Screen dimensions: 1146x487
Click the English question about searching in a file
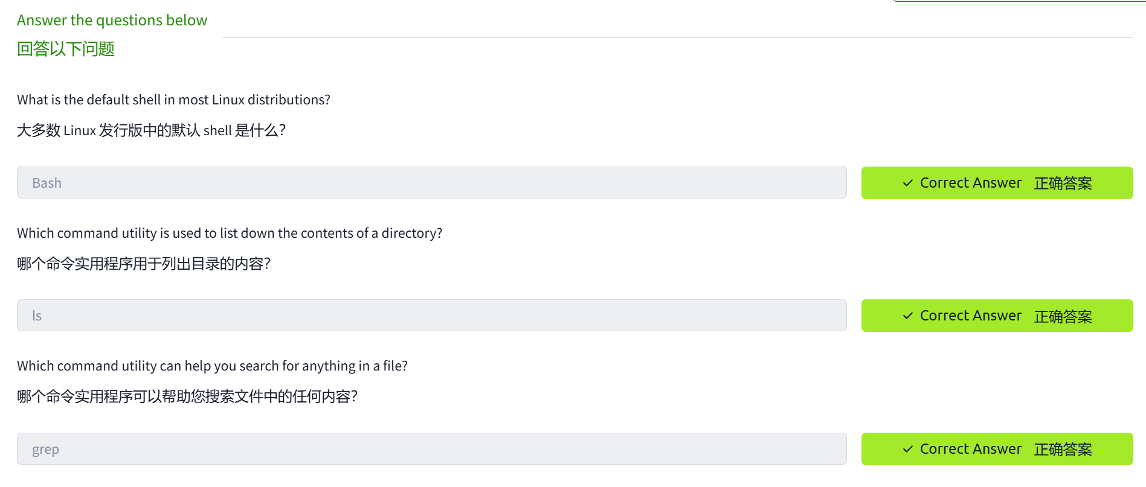[x=212, y=366]
